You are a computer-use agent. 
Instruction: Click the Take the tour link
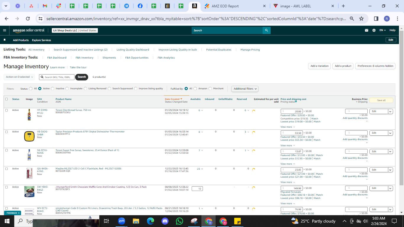pos(78,67)
